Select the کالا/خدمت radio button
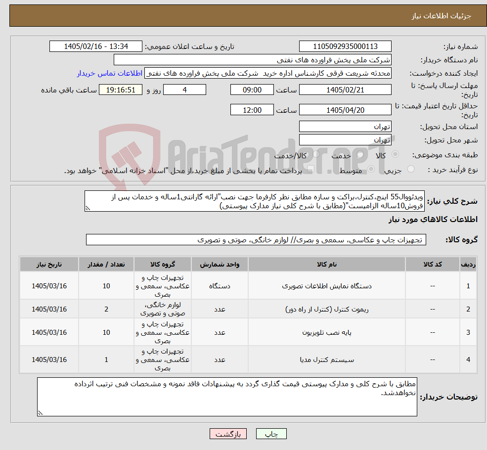The image size is (487, 450). (x=316, y=154)
